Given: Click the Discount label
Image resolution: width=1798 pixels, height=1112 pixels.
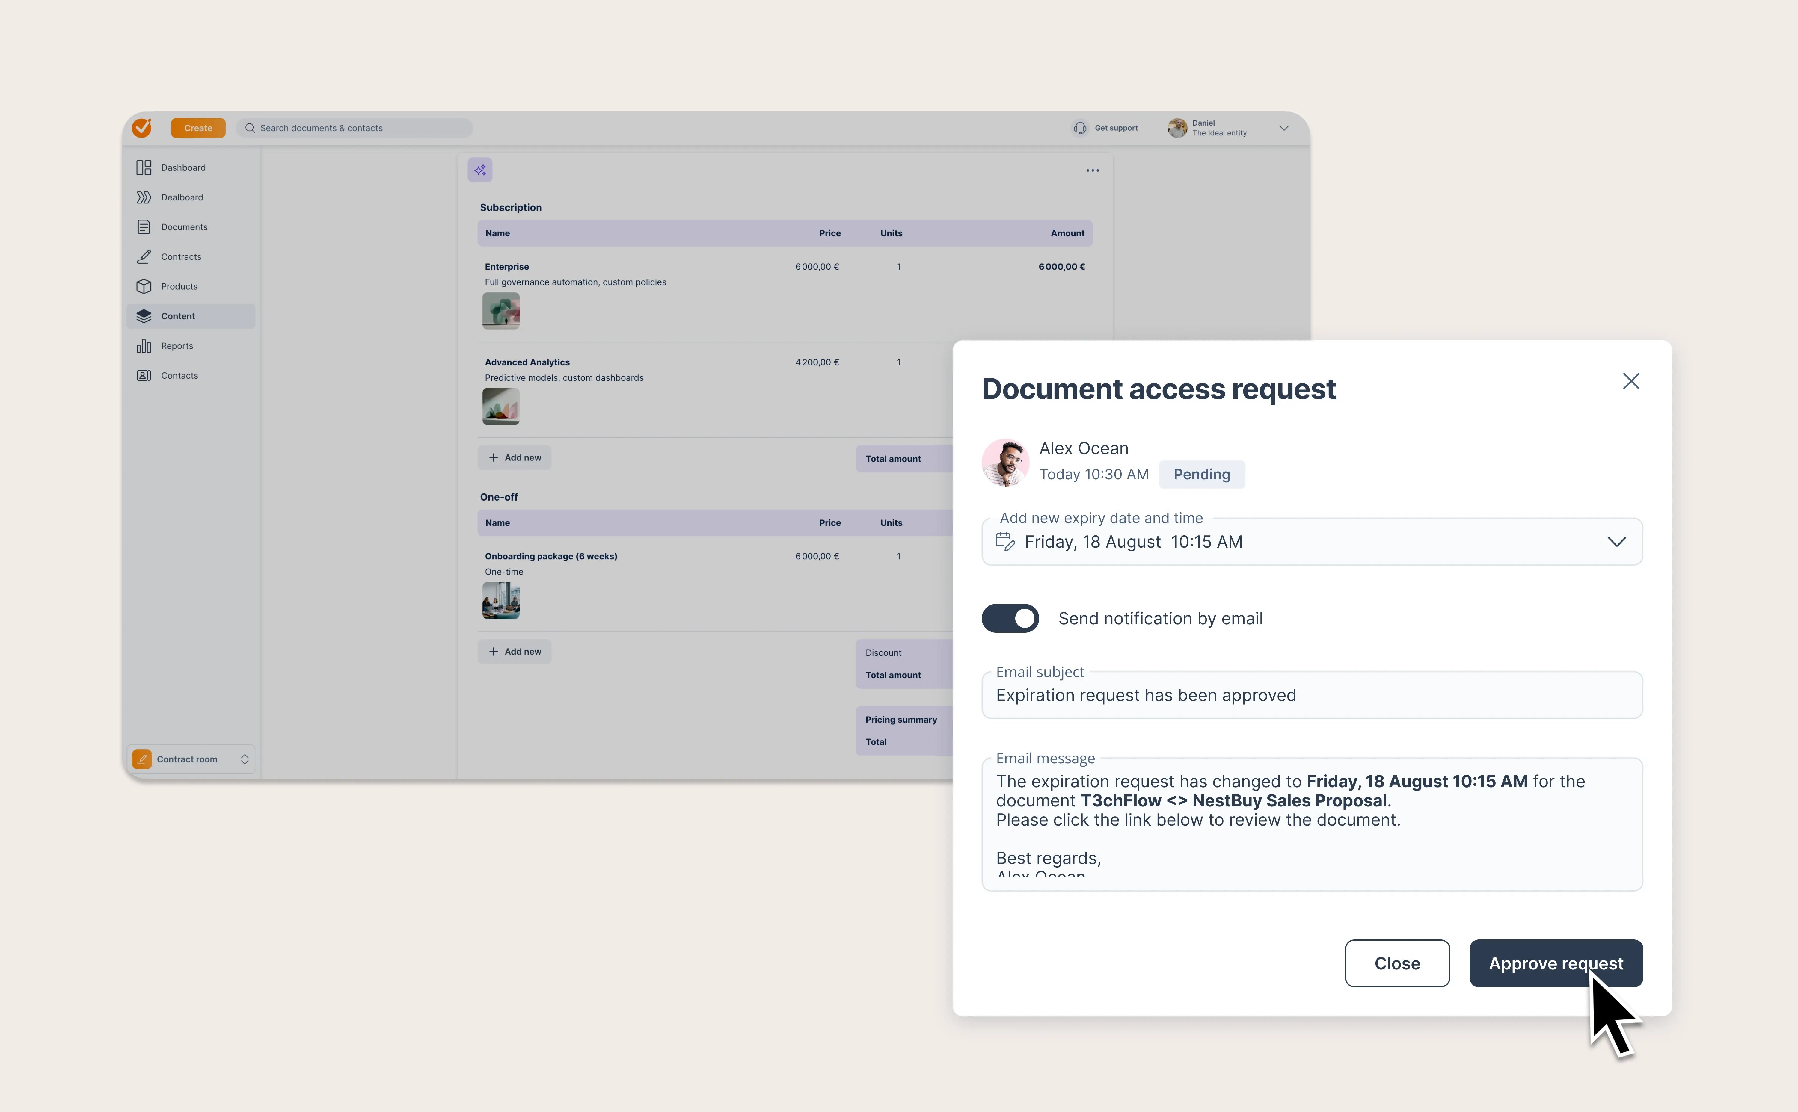Looking at the screenshot, I should (x=883, y=652).
